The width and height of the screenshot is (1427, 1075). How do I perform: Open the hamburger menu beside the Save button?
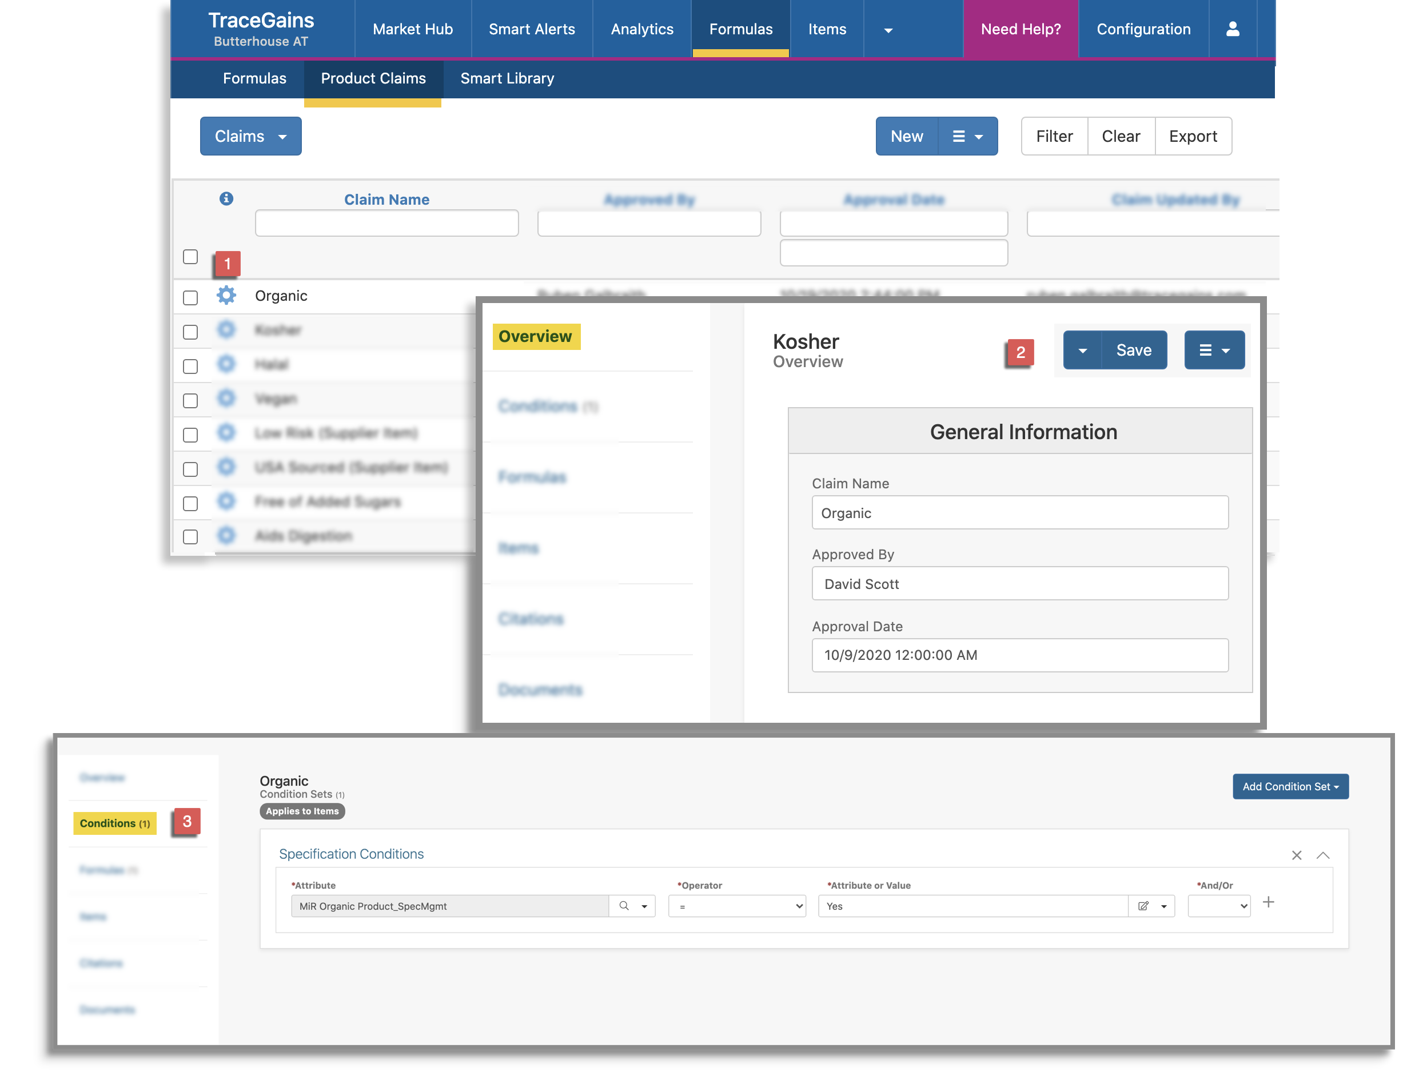1214,350
